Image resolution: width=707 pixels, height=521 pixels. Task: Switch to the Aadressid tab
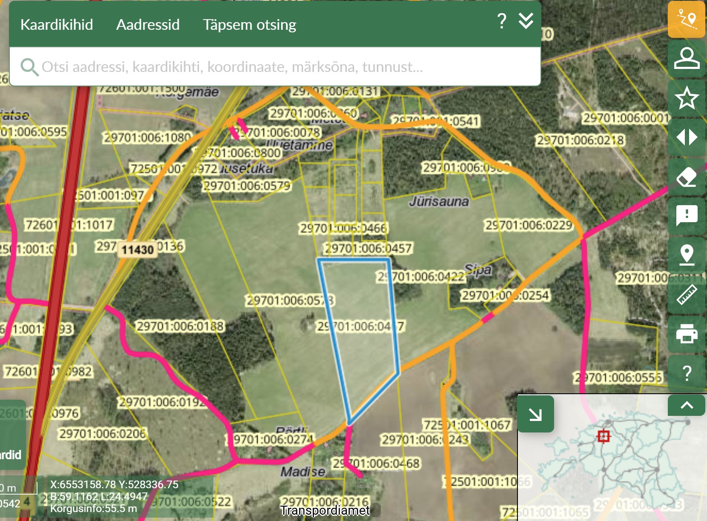pyautogui.click(x=148, y=25)
